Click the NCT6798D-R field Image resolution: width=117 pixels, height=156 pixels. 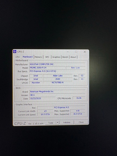coord(58,82)
